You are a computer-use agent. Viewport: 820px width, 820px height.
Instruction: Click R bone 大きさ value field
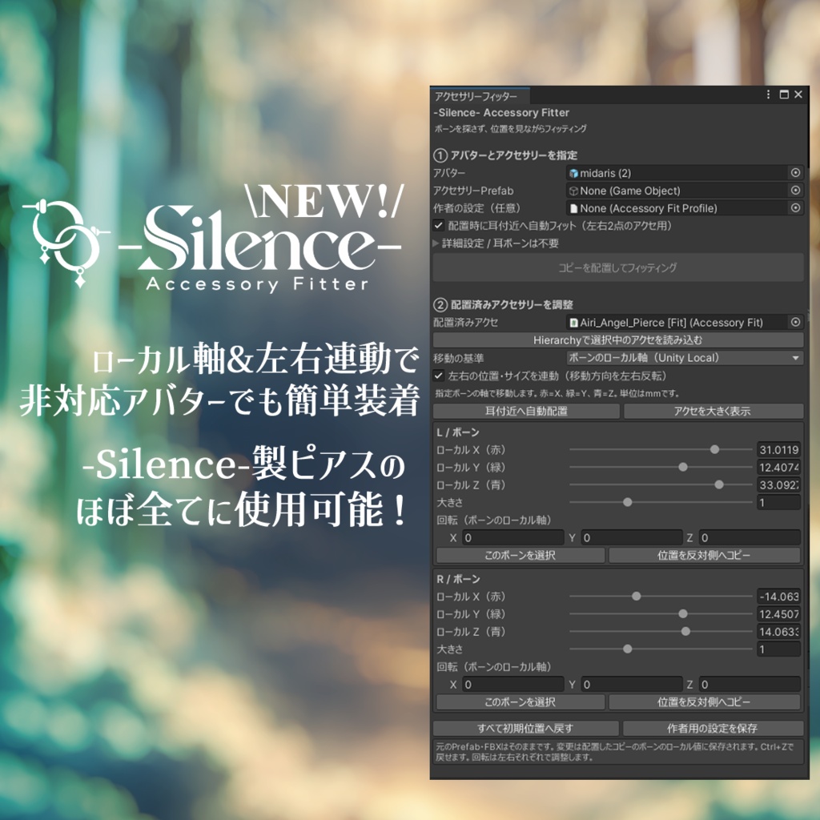[x=778, y=649]
